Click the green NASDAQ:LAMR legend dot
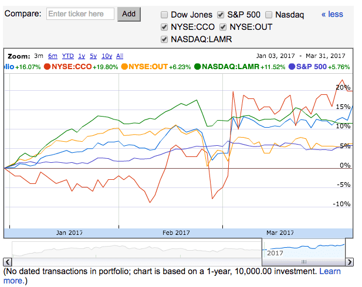The image size is (362, 287). point(198,67)
